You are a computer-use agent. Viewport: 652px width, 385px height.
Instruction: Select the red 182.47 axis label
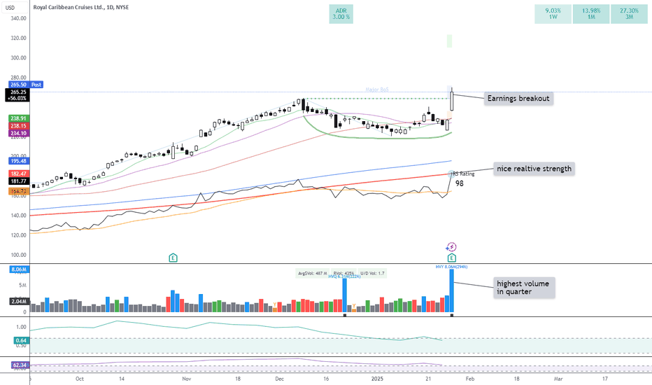click(x=18, y=174)
